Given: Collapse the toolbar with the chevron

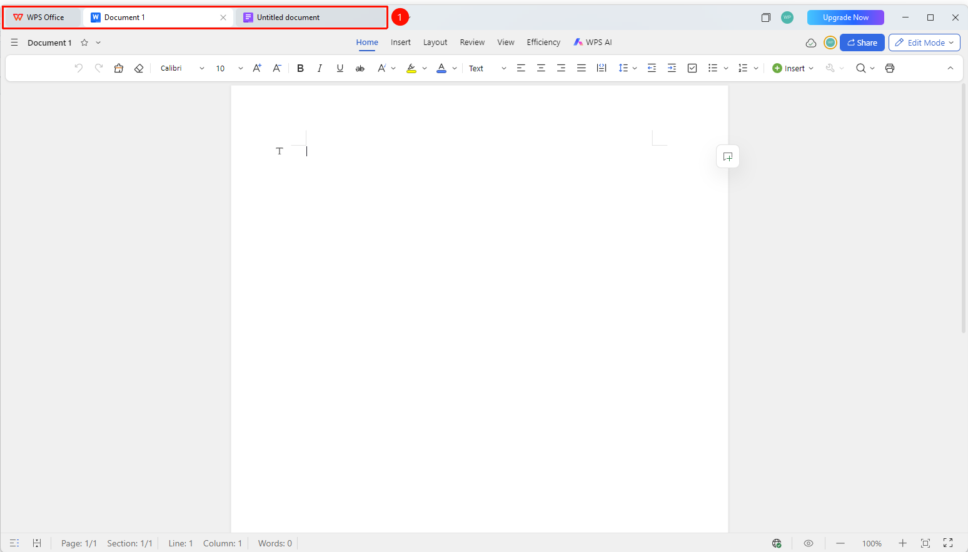Looking at the screenshot, I should [950, 68].
